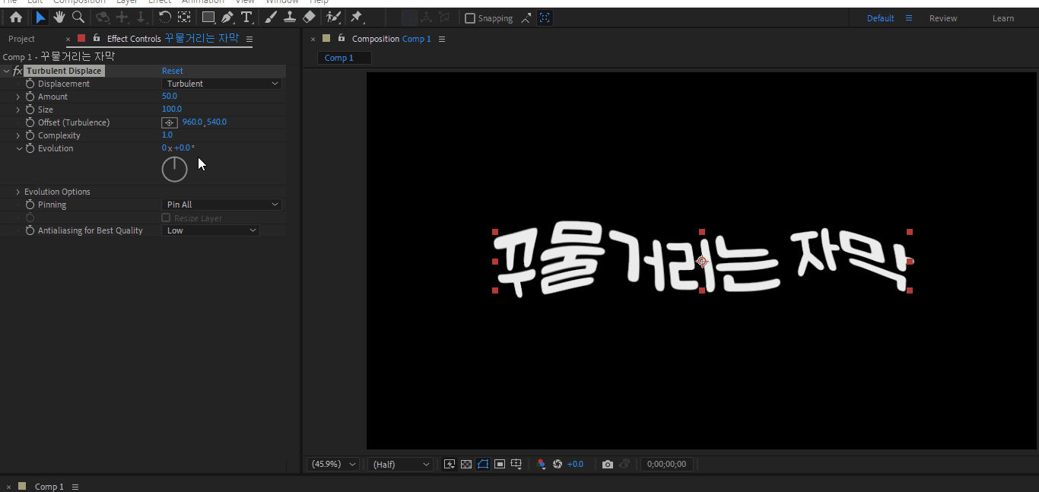Switch to the Project tab
This screenshot has width=1039, height=492.
21,39
